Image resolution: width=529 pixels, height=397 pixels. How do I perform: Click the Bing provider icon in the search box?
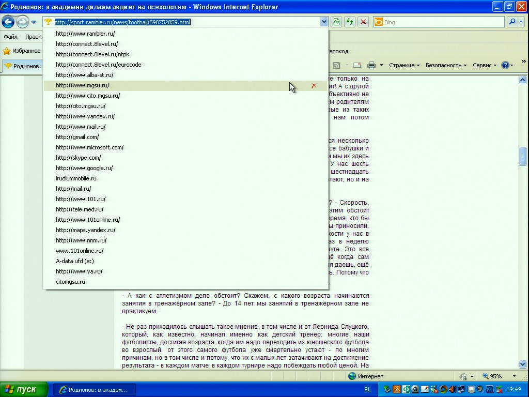point(379,22)
